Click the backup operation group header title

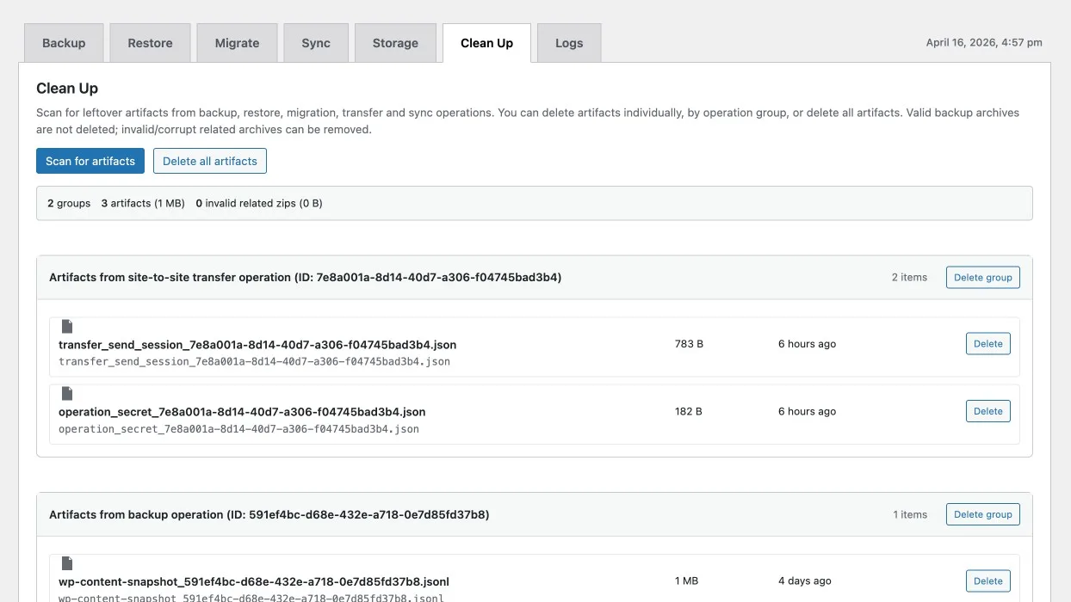click(269, 514)
